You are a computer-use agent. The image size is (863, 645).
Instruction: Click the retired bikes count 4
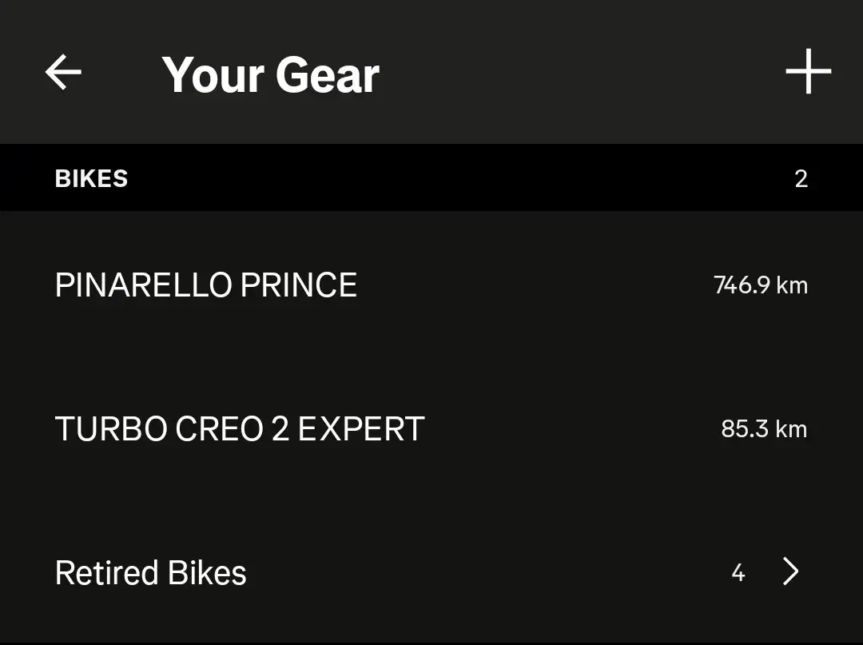[738, 572]
